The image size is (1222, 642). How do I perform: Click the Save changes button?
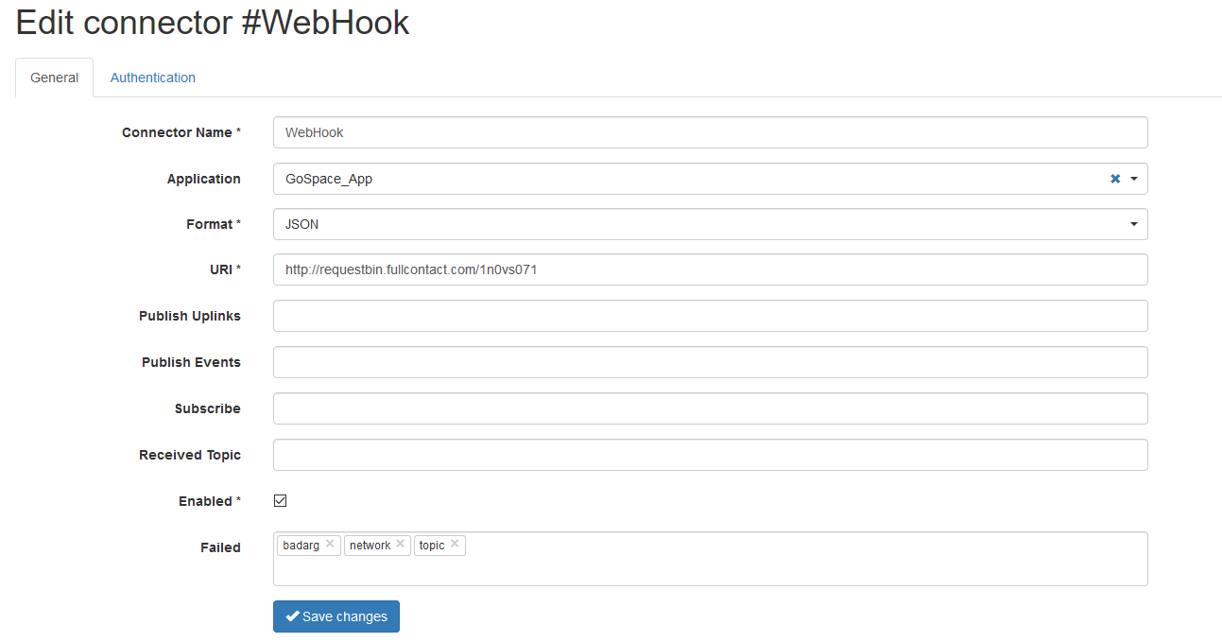(x=336, y=616)
